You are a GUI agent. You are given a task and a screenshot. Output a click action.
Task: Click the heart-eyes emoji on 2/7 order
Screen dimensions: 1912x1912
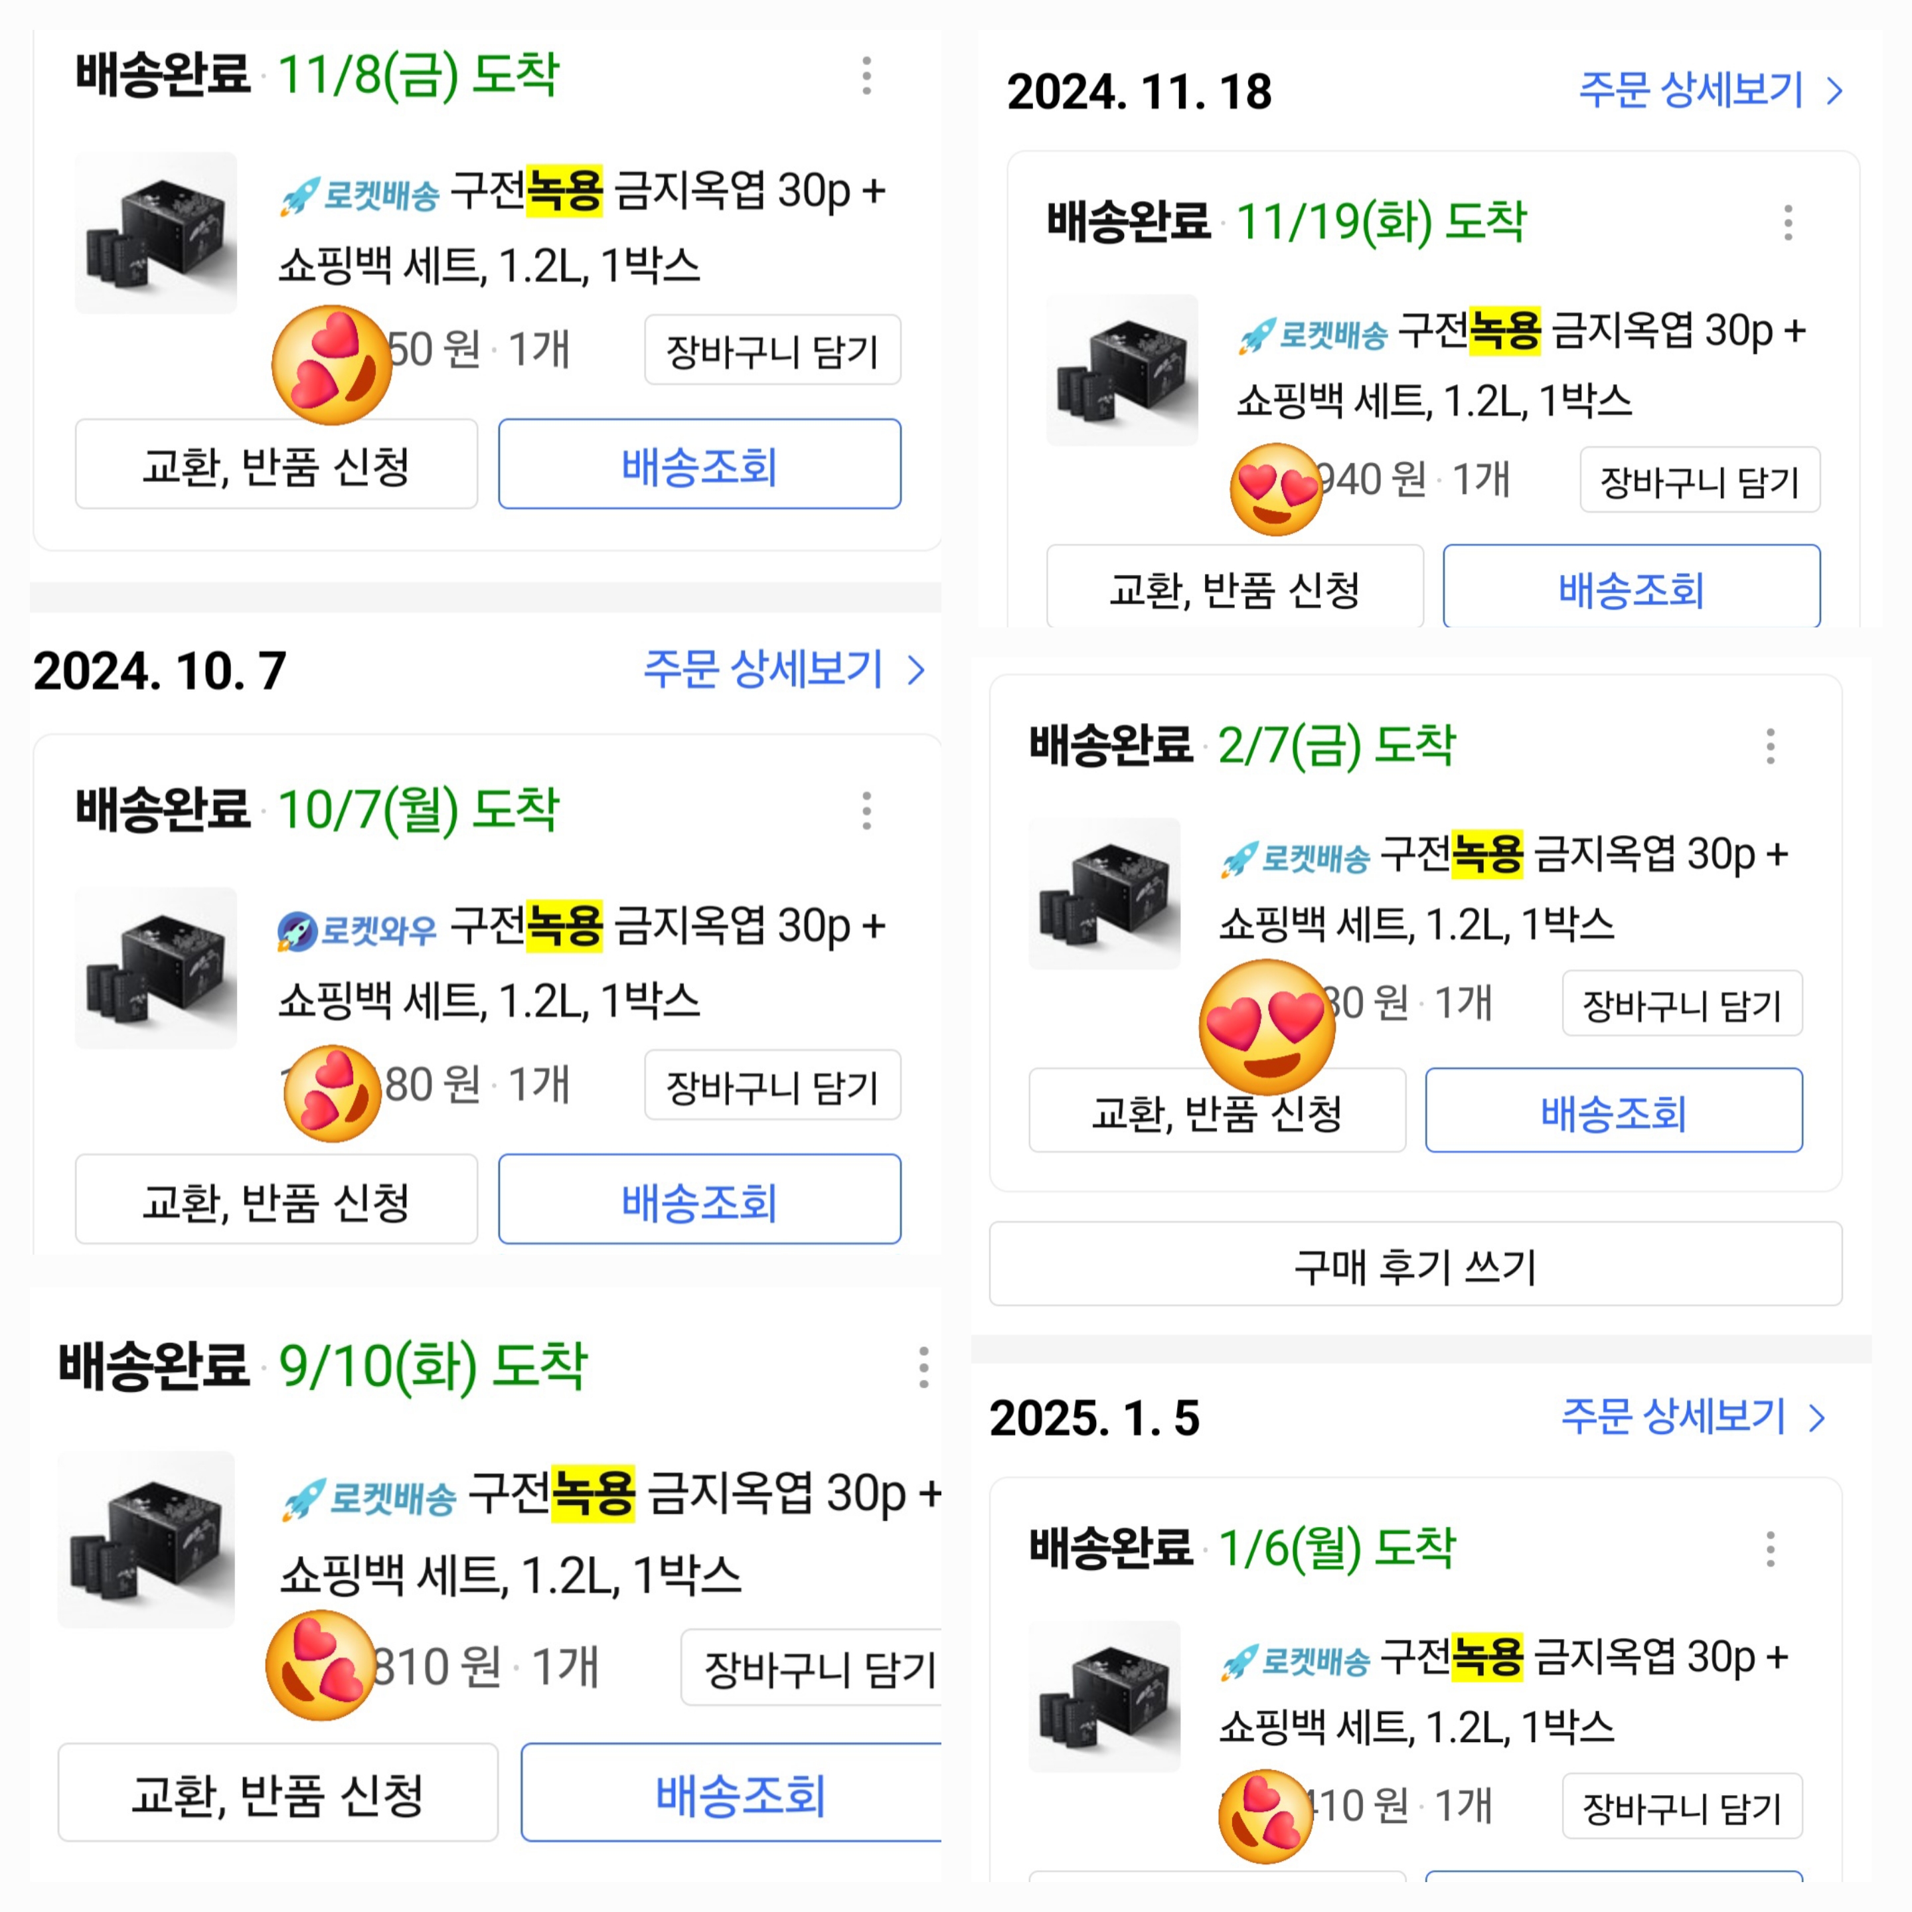click(1267, 1027)
